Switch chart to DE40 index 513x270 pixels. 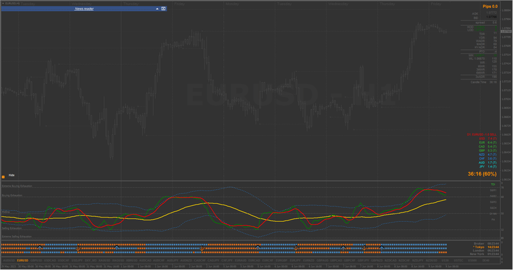coord(486,260)
